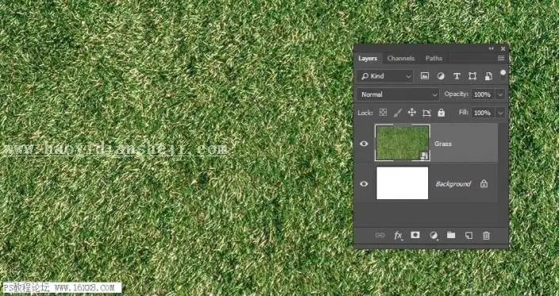The height and width of the screenshot is (296, 559).
Task: Open the Fill percentage slider arrow
Action: pyautogui.click(x=500, y=113)
